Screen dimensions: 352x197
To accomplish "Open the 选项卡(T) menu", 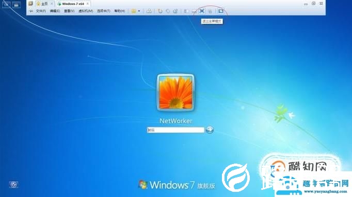I will (x=104, y=11).
